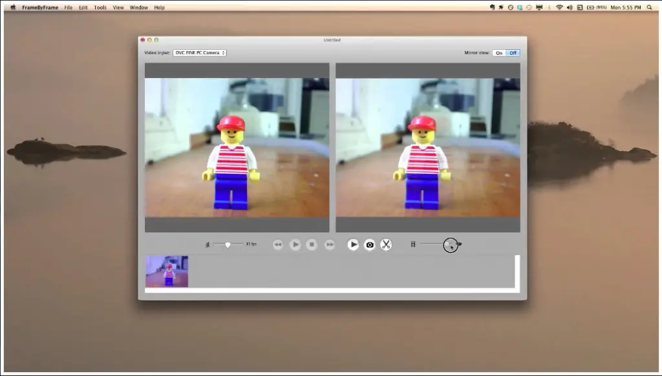
Task: Click the Evernote elephant menu bar icon
Action: (492, 7)
